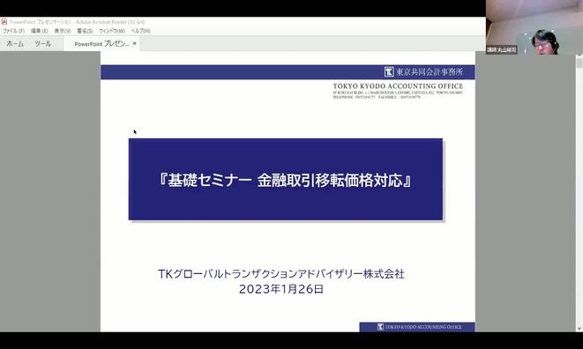
Task: Open the 表示 (V) menu
Action: pos(62,31)
